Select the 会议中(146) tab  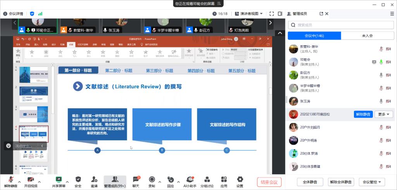(x=314, y=36)
